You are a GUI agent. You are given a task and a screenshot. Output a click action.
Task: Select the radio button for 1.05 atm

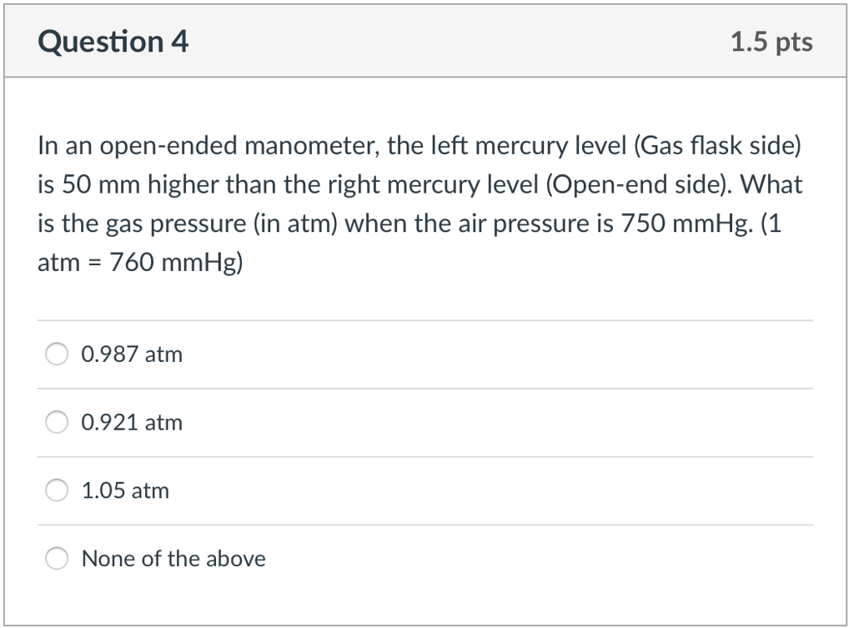tap(56, 490)
